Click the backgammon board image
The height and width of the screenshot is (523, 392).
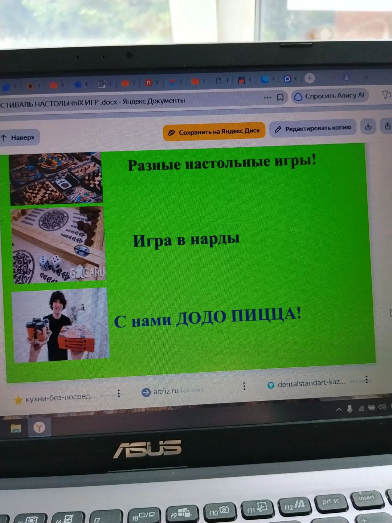(59, 245)
